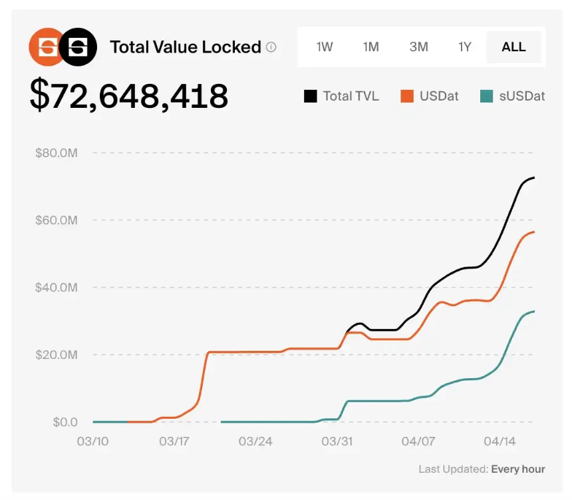Open the Total Value Locked info tooltip icon
Image resolution: width=572 pixels, height=500 pixels.
(x=271, y=47)
